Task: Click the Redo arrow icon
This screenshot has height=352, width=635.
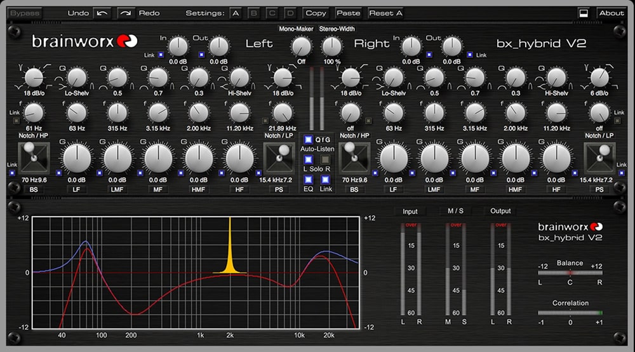Action: 126,13
